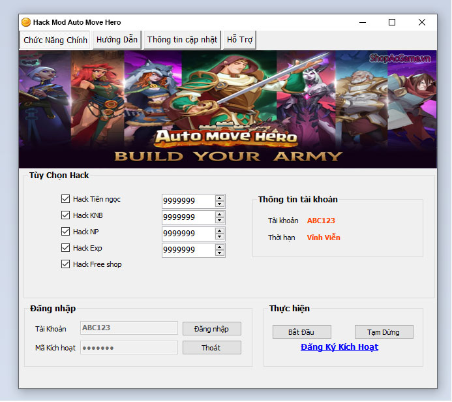This screenshot has width=452, height=402.
Task: Increase Hack NP value with up arrow
Action: pos(220,231)
